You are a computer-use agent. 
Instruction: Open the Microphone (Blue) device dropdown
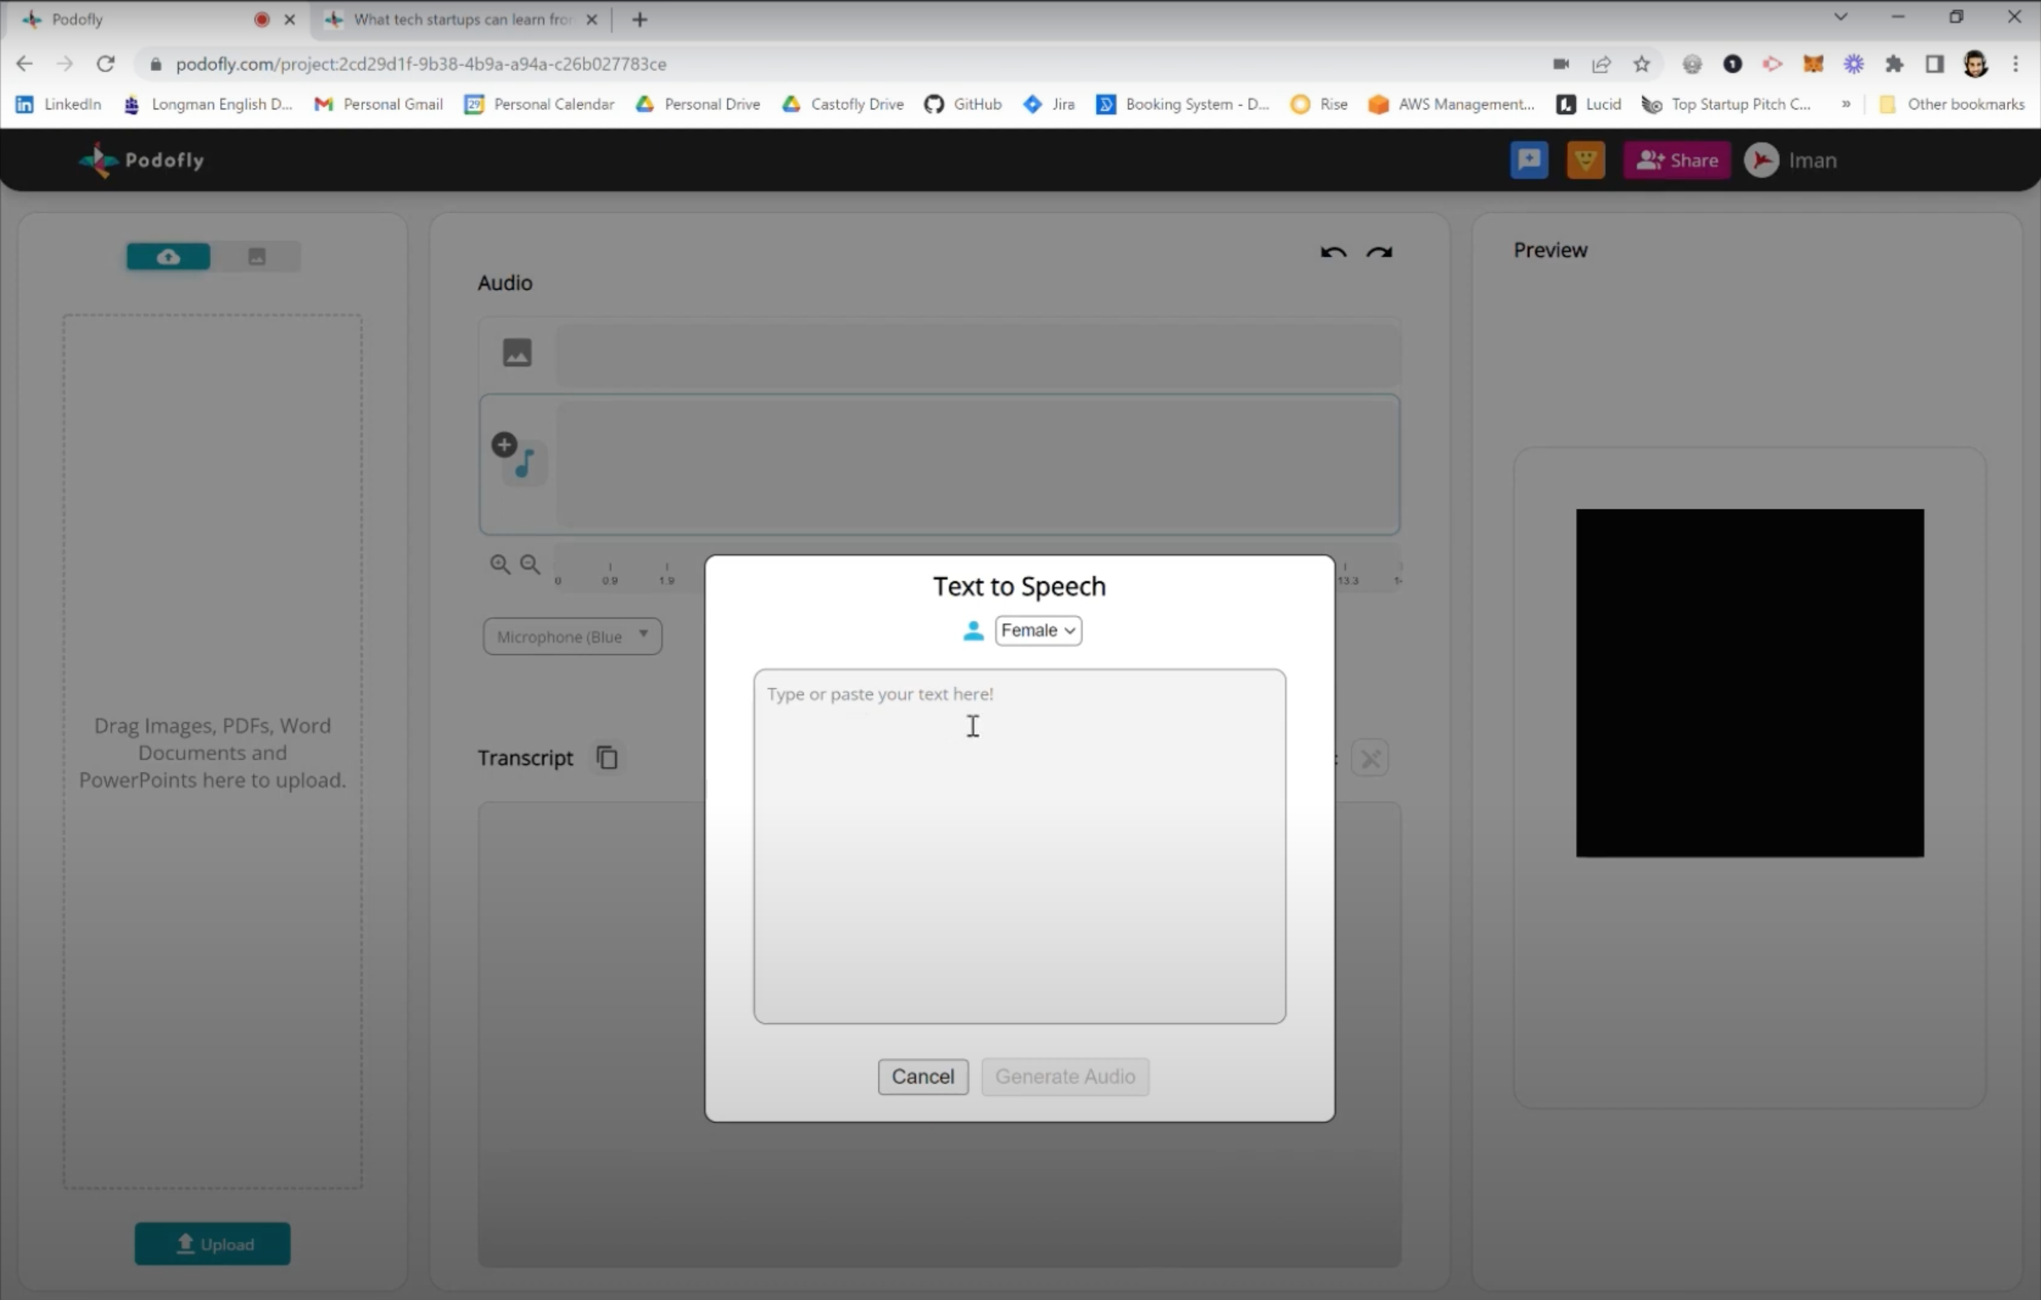[x=572, y=637]
